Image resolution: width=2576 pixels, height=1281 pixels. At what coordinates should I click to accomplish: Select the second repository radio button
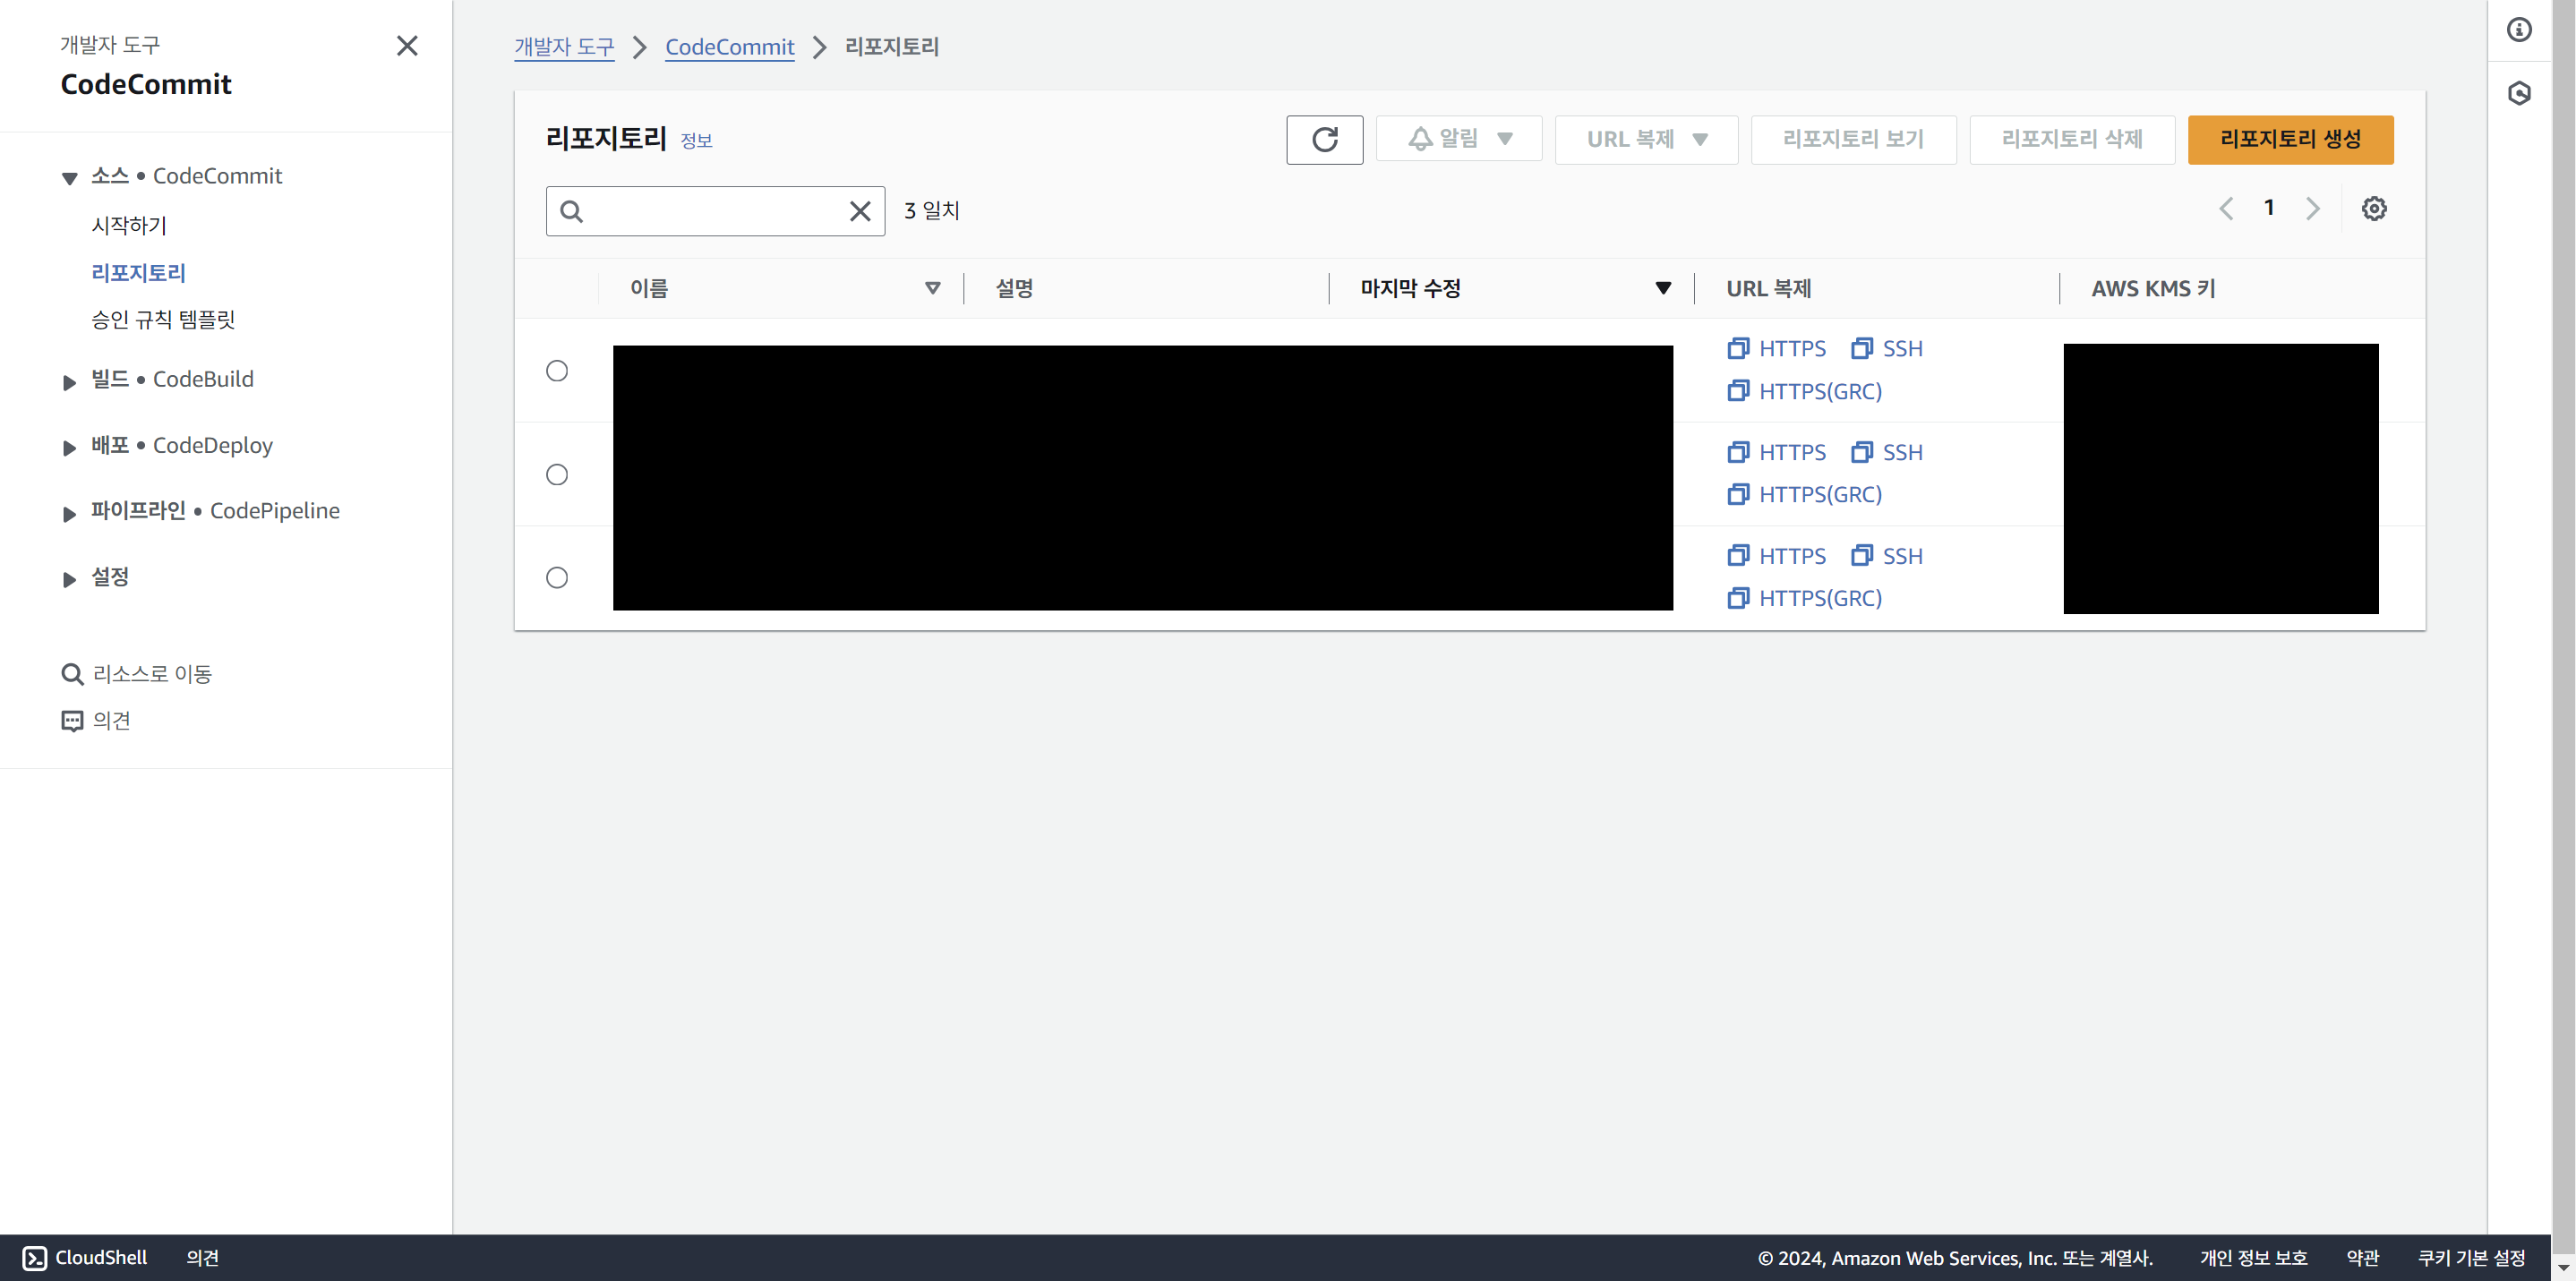pyautogui.click(x=557, y=474)
